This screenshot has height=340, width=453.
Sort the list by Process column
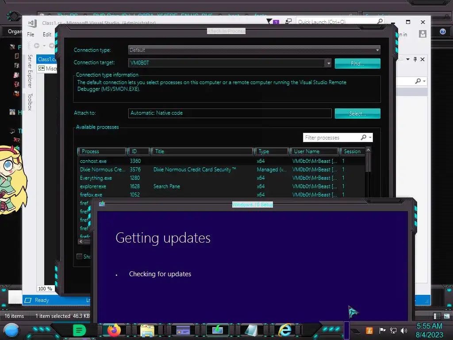tap(102, 151)
